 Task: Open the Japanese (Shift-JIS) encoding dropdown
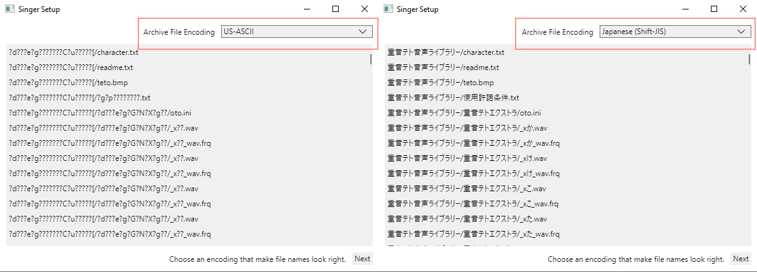[x=675, y=32]
